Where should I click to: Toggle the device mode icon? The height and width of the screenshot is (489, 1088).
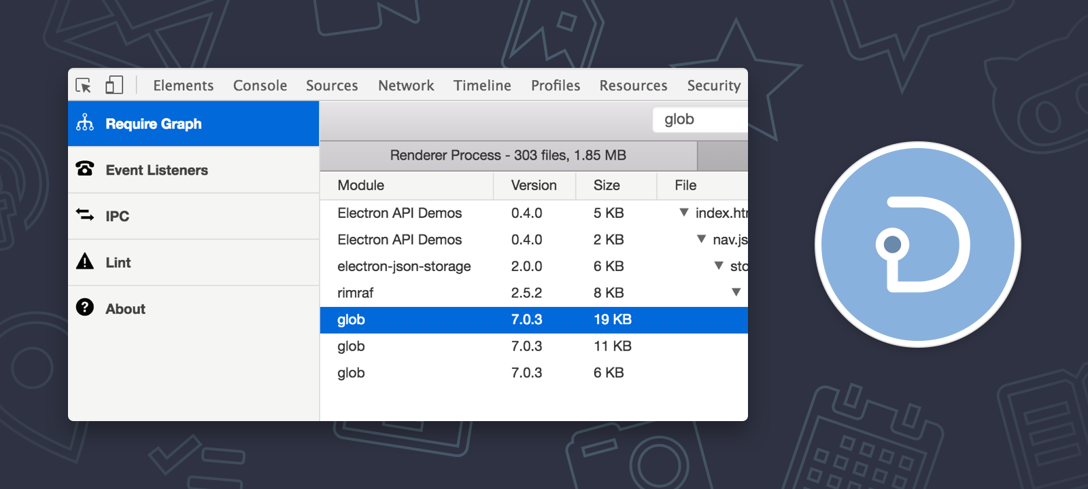114,85
